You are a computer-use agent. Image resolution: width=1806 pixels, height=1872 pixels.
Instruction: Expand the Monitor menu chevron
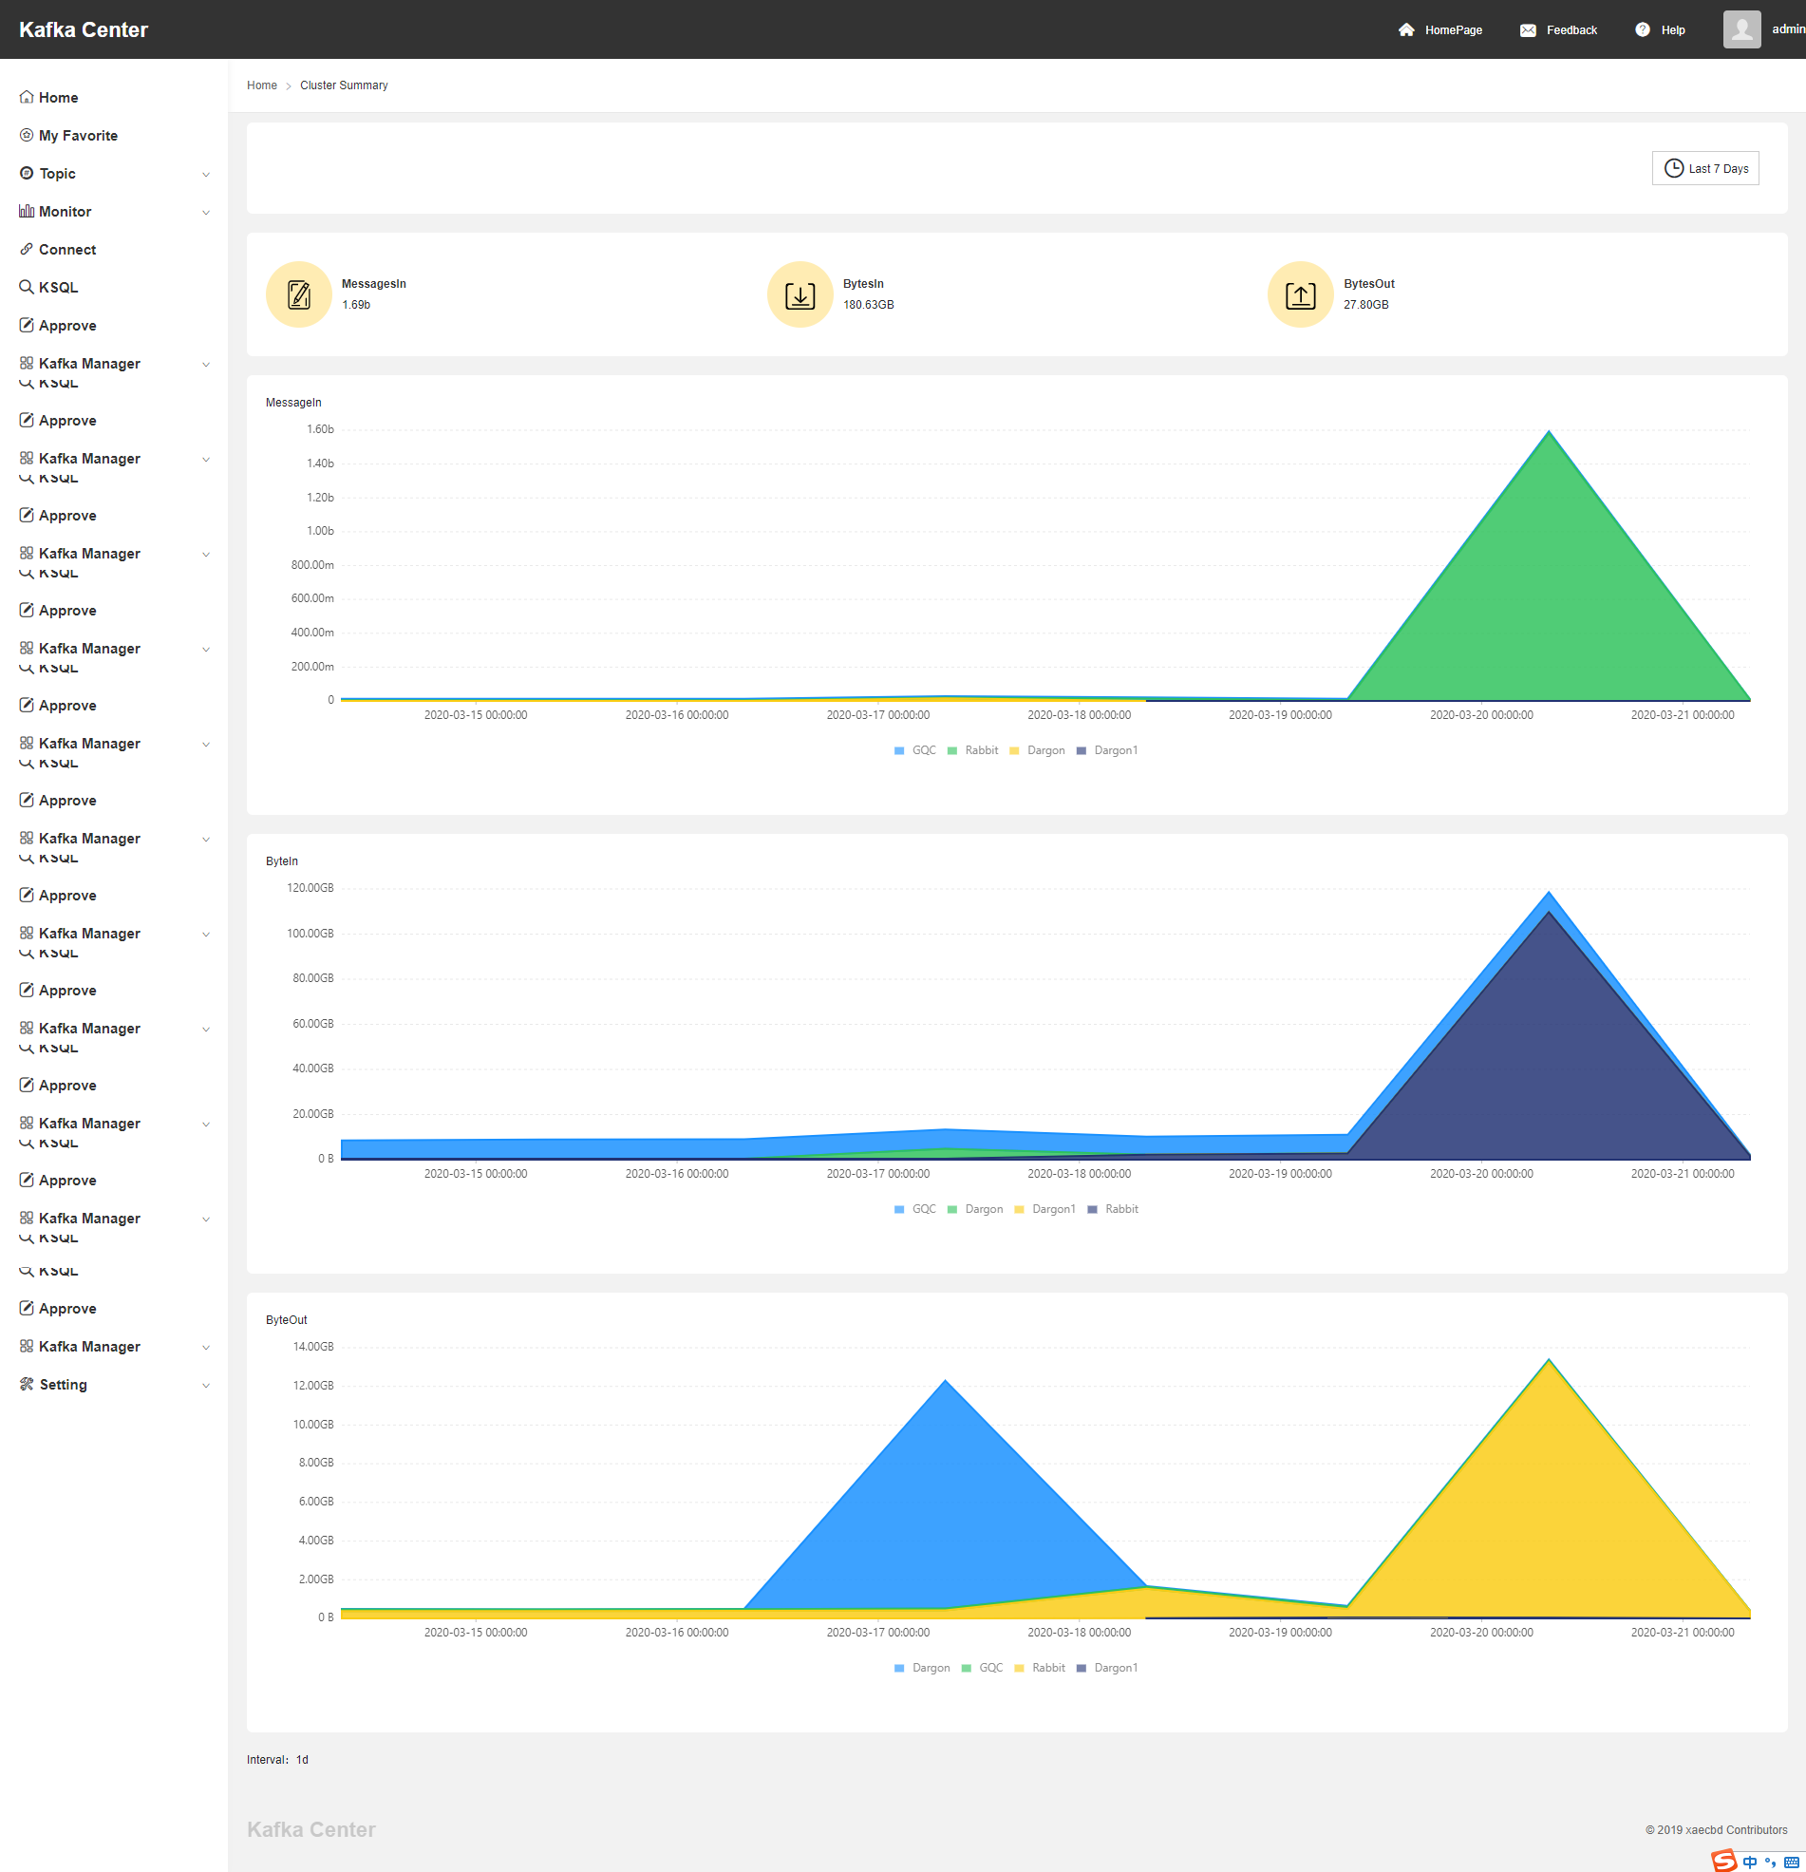(x=206, y=212)
